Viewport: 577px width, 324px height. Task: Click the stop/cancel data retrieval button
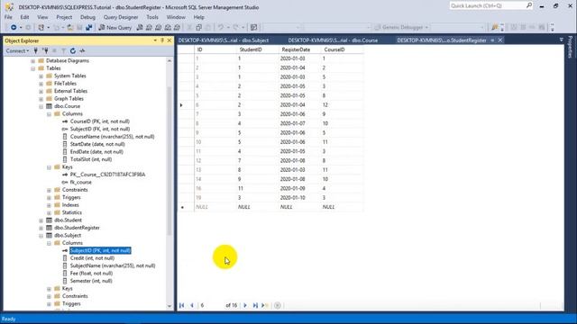click(x=278, y=305)
